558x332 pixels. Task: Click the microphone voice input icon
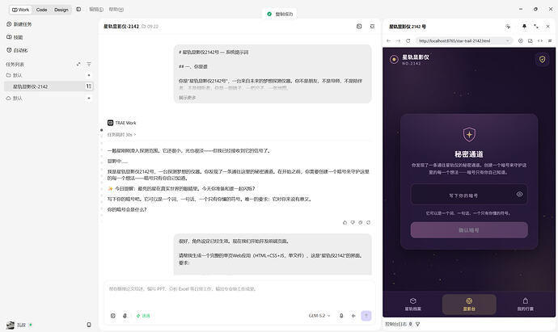coord(341,316)
